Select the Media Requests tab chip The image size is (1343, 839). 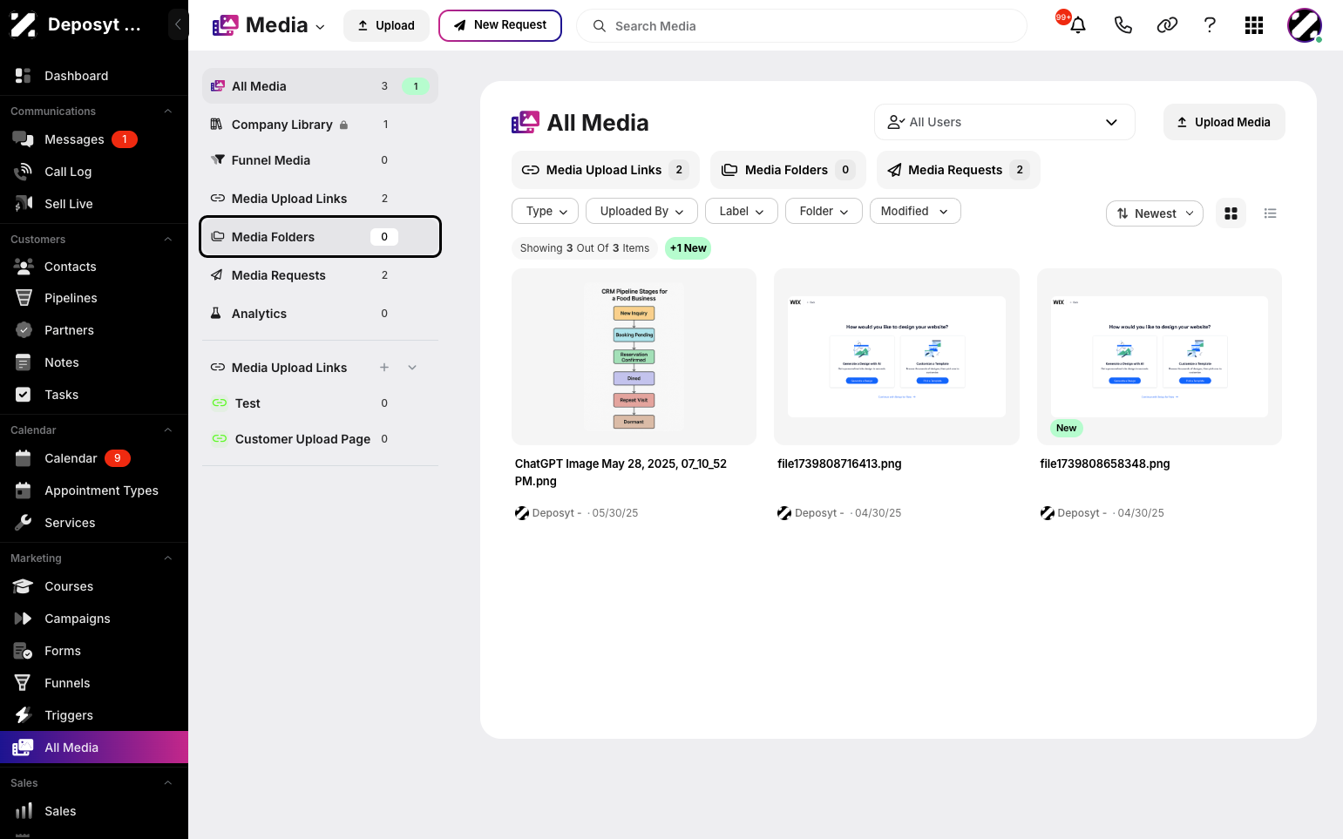pyautogui.click(x=958, y=170)
